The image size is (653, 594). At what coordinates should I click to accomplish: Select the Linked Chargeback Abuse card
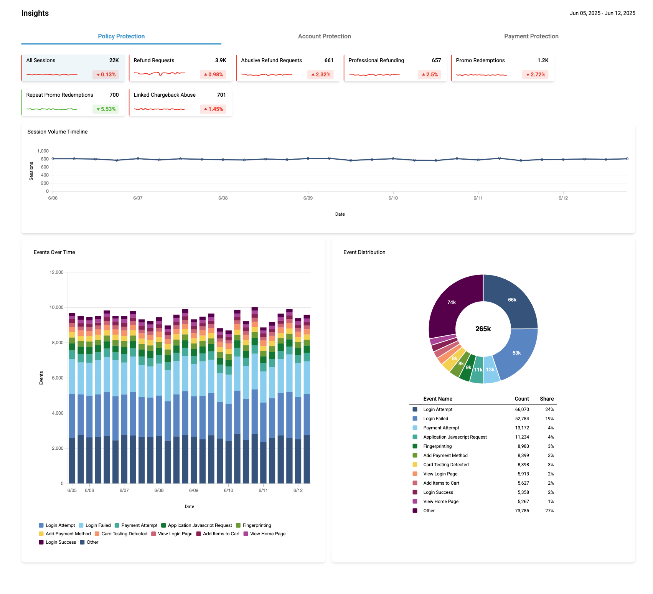click(x=180, y=102)
